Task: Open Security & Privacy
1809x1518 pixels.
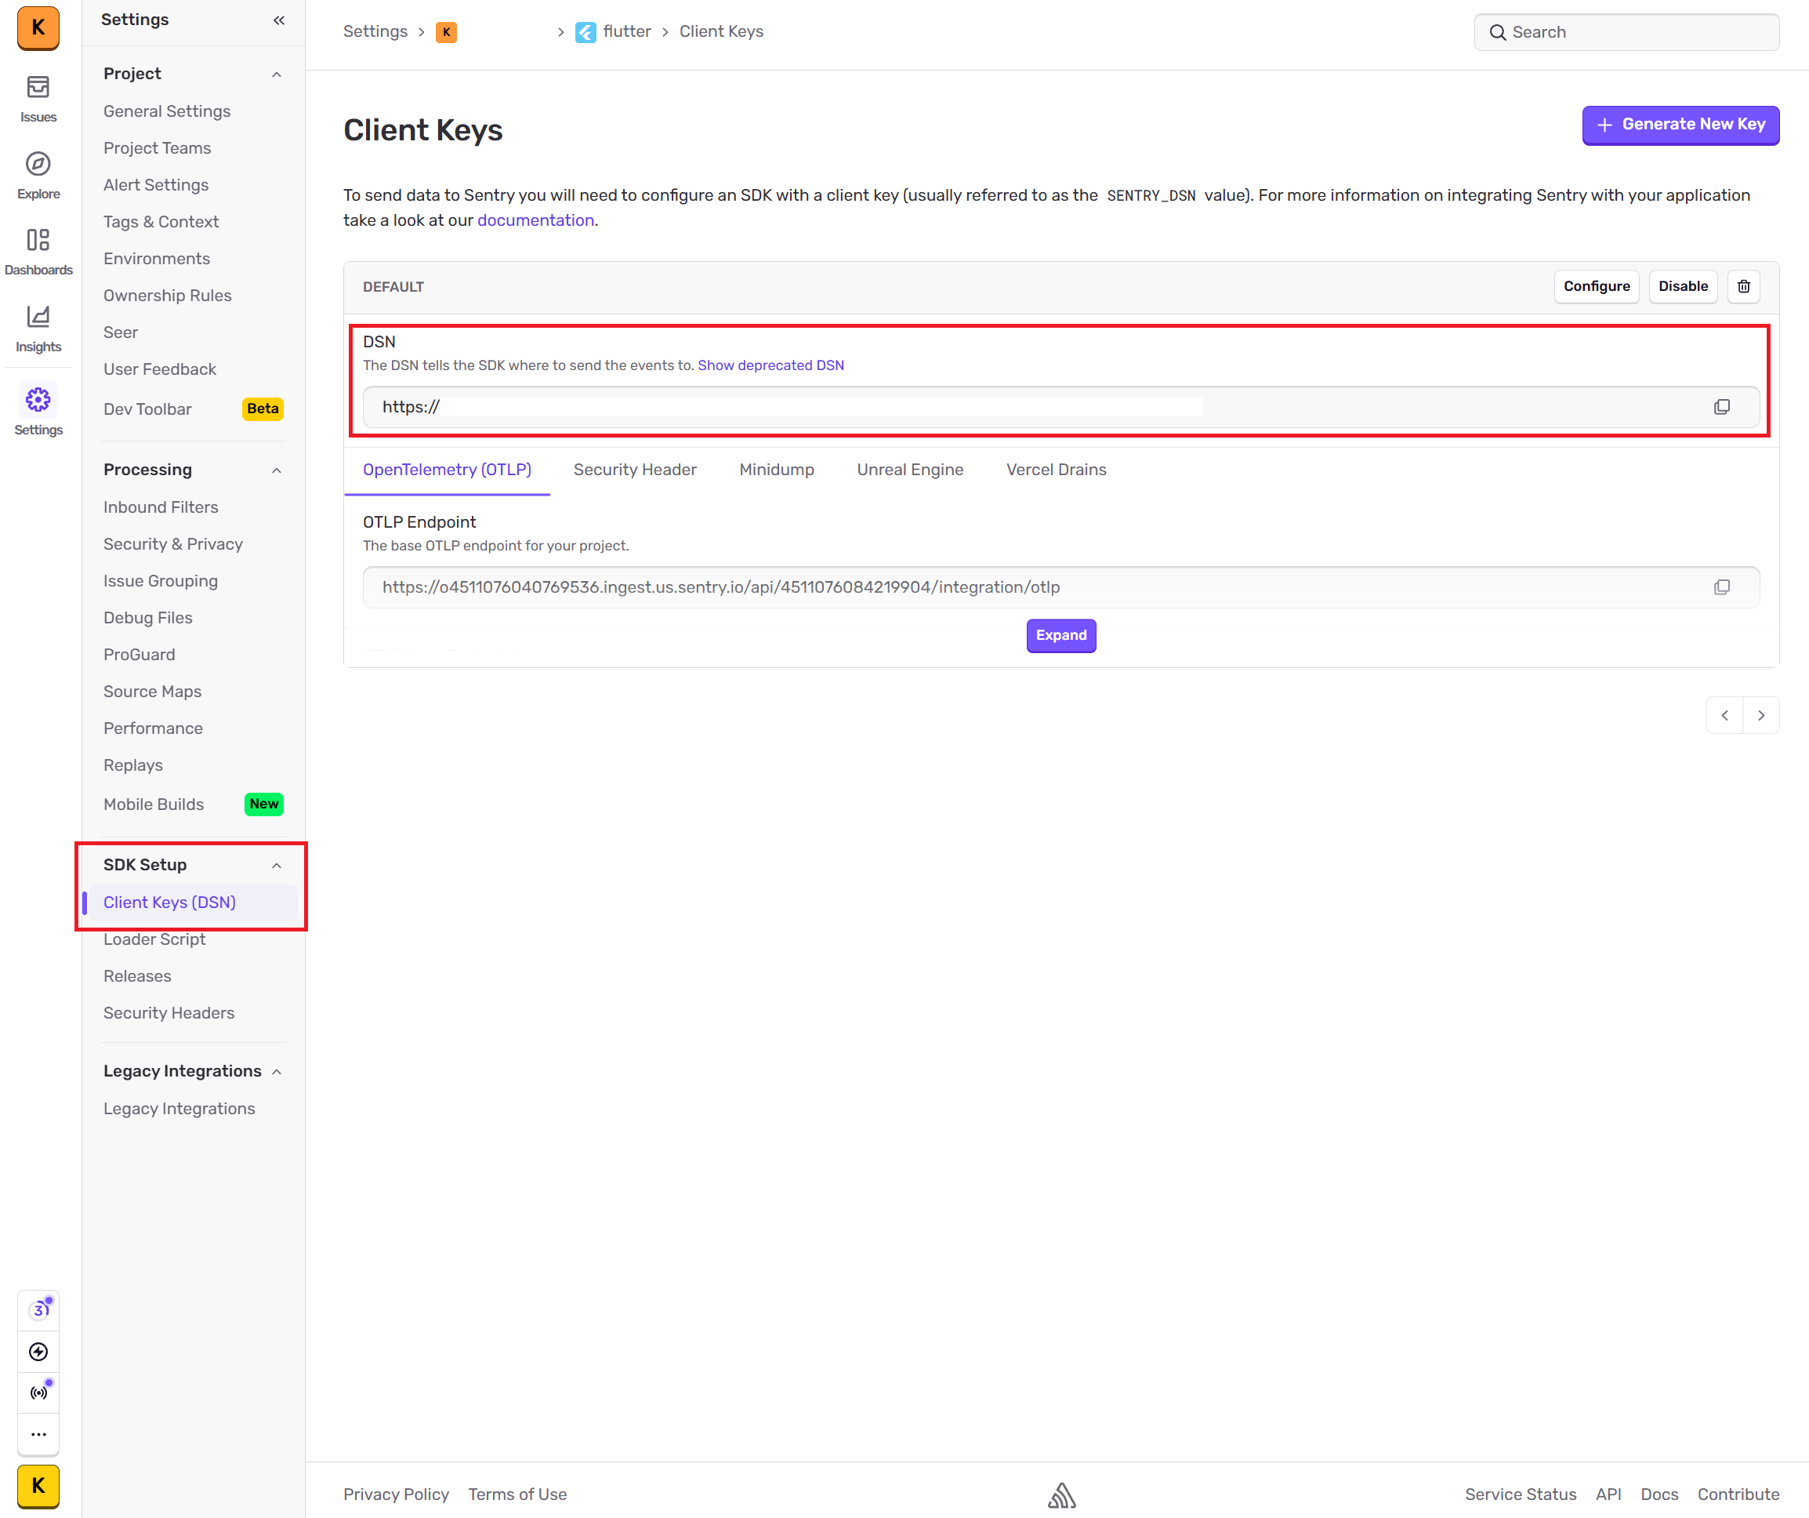Action: click(x=173, y=544)
